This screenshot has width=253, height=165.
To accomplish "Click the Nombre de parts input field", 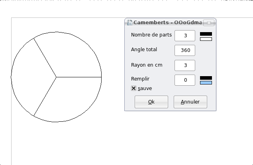I will pos(184,36).
